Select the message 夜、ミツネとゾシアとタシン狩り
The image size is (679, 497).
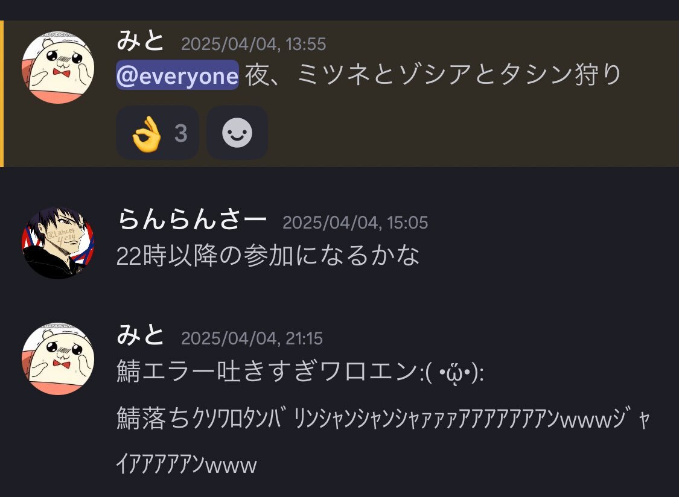coord(433,75)
